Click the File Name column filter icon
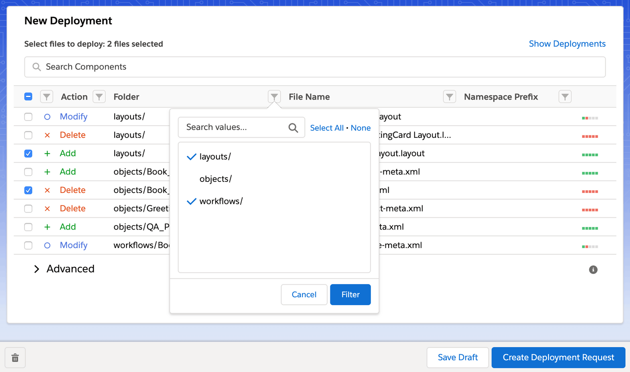The image size is (630, 372). coord(449,96)
